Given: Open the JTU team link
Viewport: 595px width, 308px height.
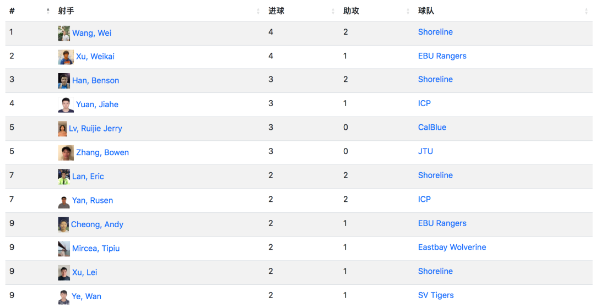Looking at the screenshot, I should click(x=425, y=152).
